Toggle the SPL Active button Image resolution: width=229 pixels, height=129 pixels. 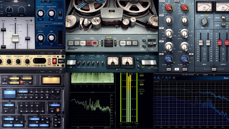point(49,63)
